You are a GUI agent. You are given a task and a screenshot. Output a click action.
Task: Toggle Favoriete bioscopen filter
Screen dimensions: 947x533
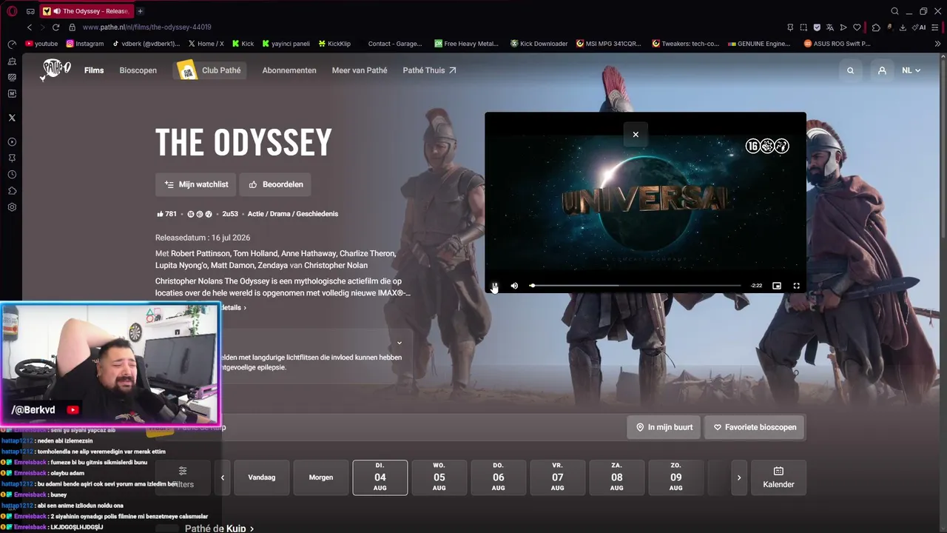(755, 427)
